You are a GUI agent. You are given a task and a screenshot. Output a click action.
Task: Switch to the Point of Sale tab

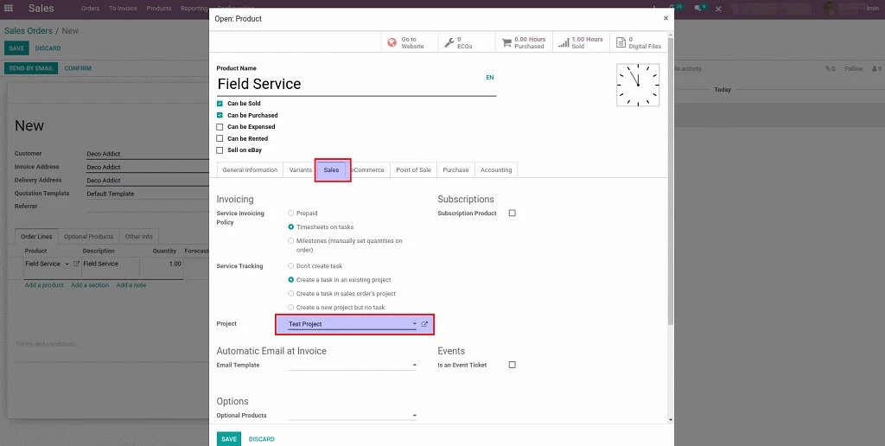click(413, 170)
